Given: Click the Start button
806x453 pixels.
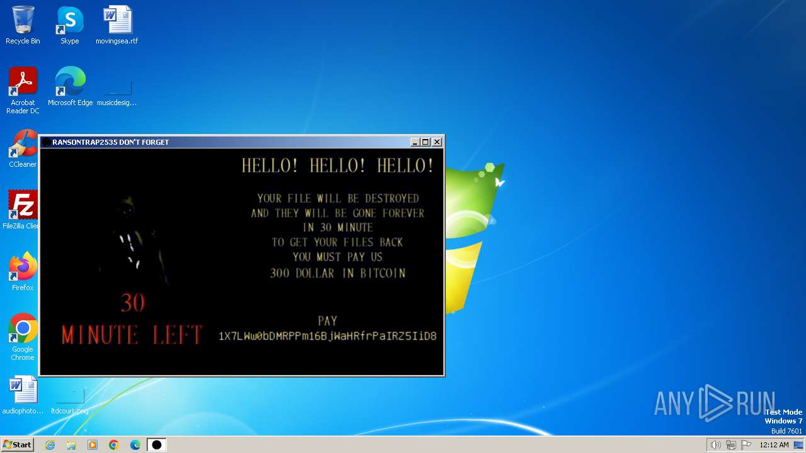Looking at the screenshot, I should [18, 445].
